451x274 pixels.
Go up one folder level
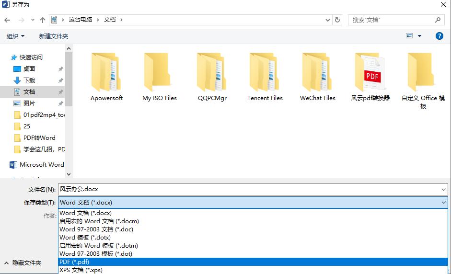tap(43, 20)
